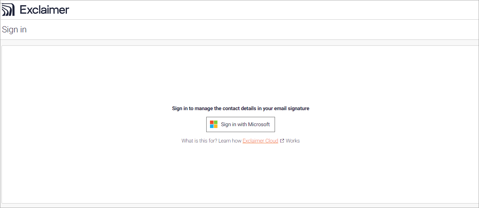Click the bold email signature instruction text
This screenshot has height=208, width=479.
pyautogui.click(x=240, y=109)
